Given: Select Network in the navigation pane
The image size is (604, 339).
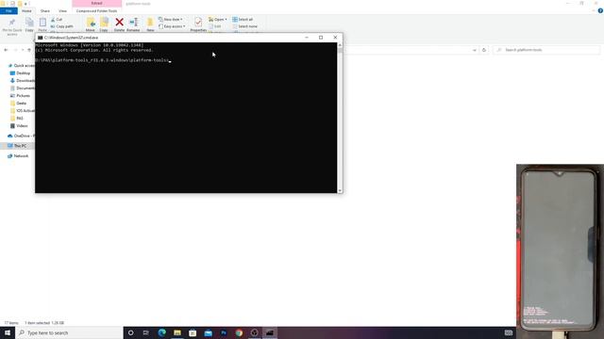Looking at the screenshot, I should point(18,156).
